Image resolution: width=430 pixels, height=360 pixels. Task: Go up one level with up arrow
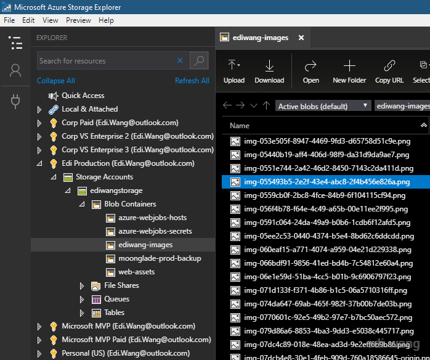click(266, 105)
